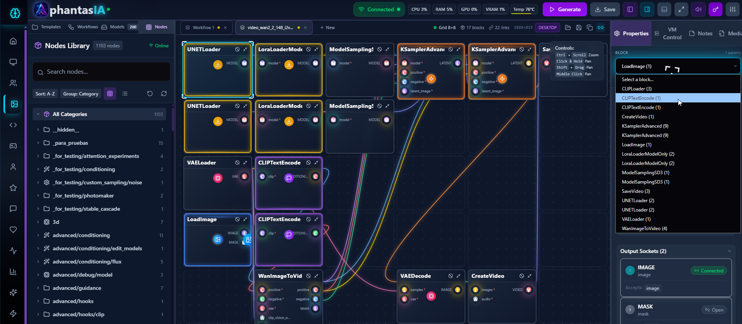Open the activity pulse sidebar icon

coord(13,251)
